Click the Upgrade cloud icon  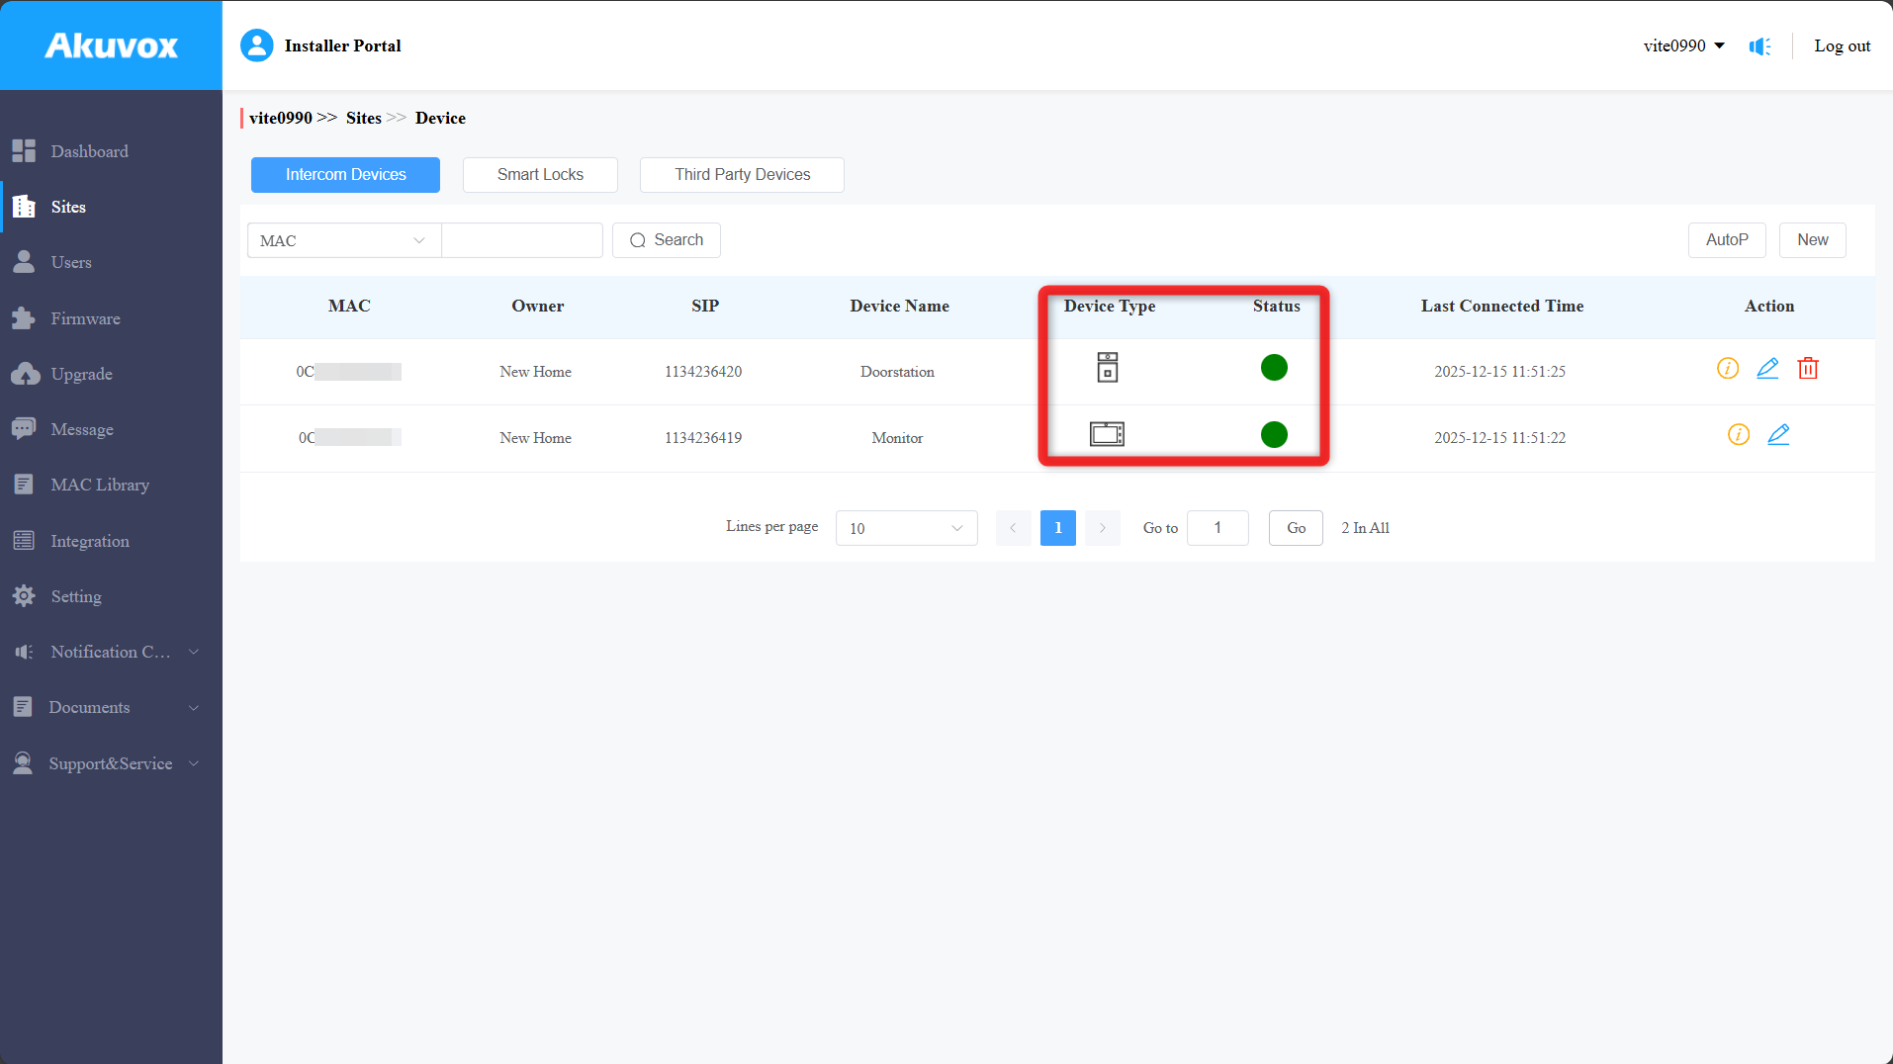(25, 374)
